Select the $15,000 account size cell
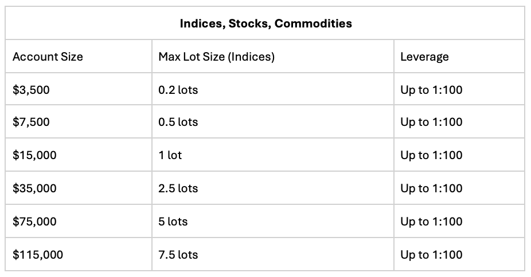This screenshot has height=277, width=531. pyautogui.click(x=79, y=155)
